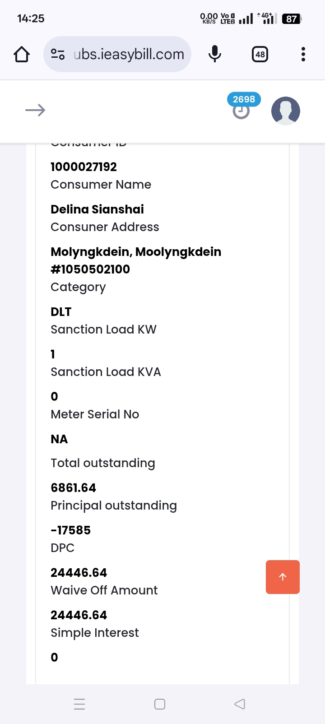The width and height of the screenshot is (325, 724).
Task: Tap the Android recent apps icon
Action: click(79, 704)
